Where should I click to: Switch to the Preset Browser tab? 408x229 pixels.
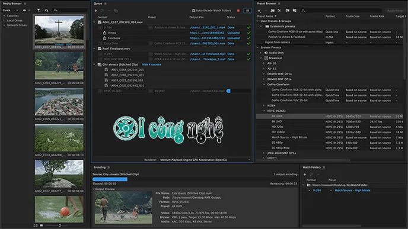click(266, 4)
